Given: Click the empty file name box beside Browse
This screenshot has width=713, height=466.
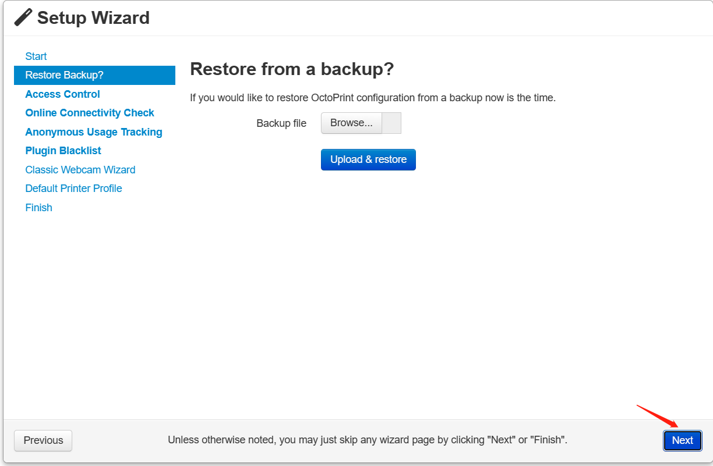Looking at the screenshot, I should pyautogui.click(x=391, y=123).
